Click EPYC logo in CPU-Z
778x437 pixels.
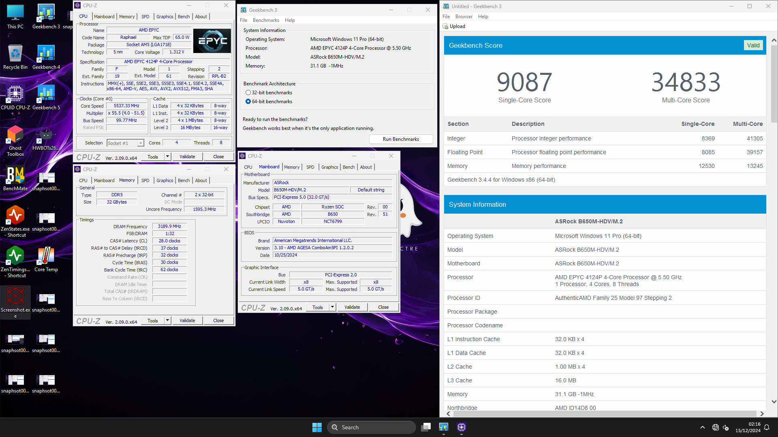[x=212, y=41]
